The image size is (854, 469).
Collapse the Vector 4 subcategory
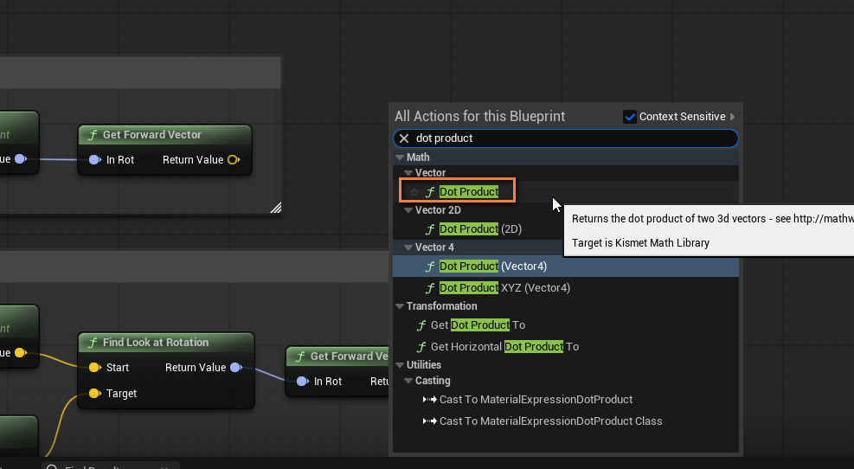point(408,247)
